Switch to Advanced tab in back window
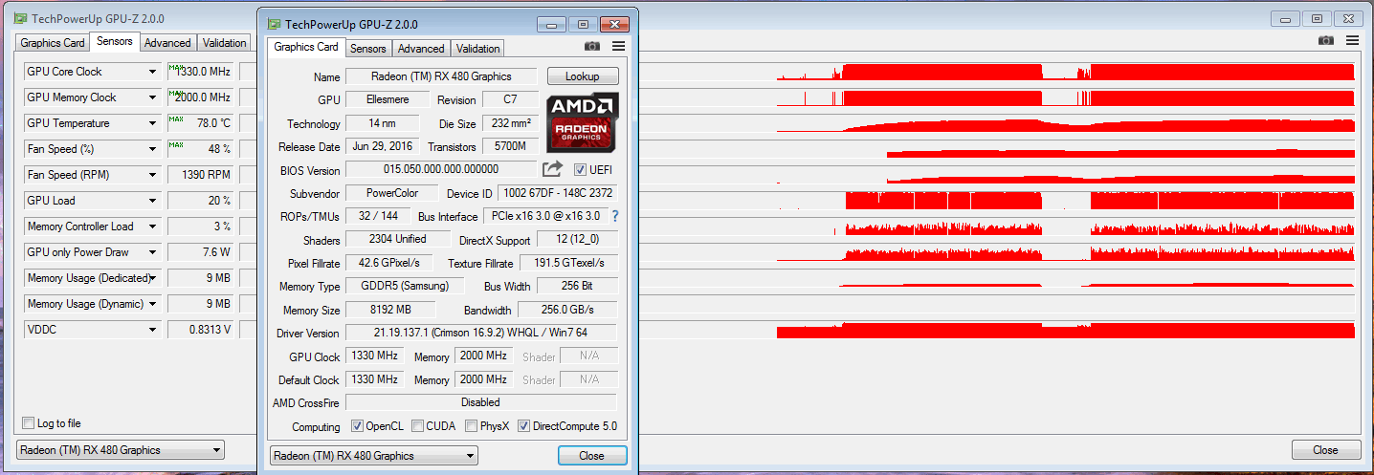Screen dimensions: 1374x475 point(168,43)
